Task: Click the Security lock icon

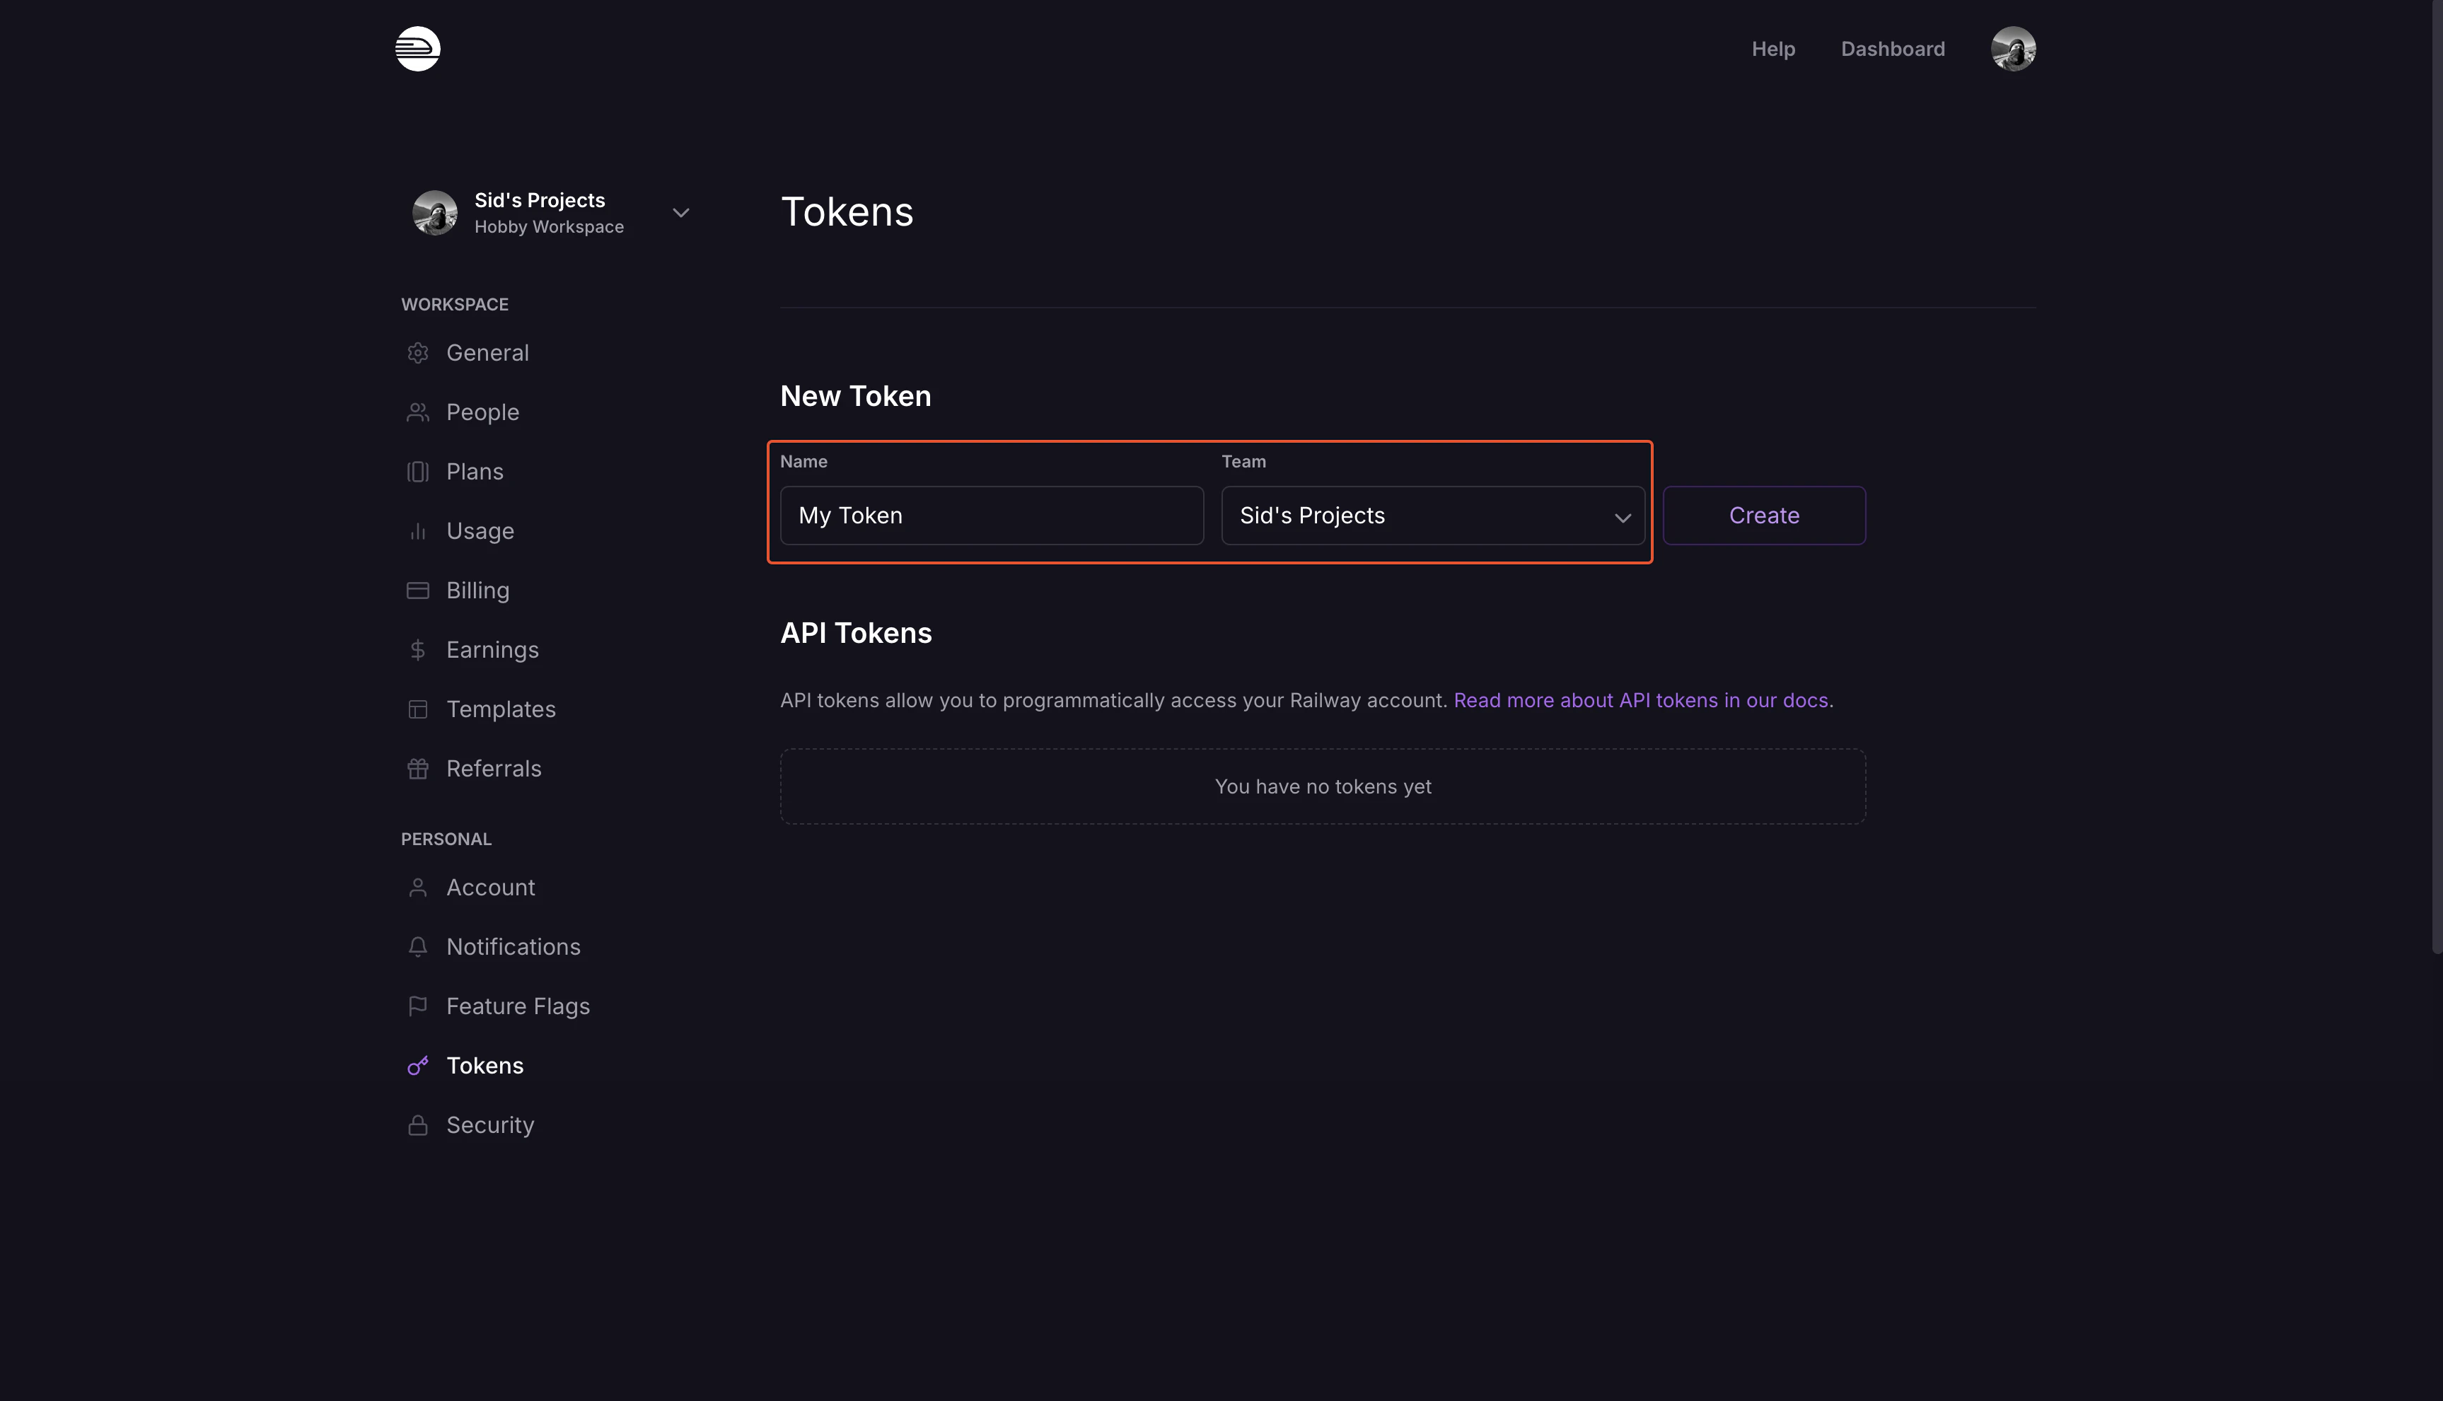Action: [x=417, y=1126]
